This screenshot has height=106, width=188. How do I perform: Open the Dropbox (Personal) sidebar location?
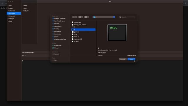point(60,18)
